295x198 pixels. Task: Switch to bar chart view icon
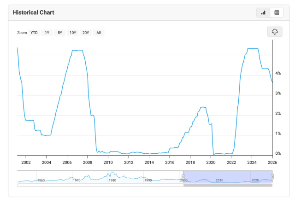coord(263,12)
